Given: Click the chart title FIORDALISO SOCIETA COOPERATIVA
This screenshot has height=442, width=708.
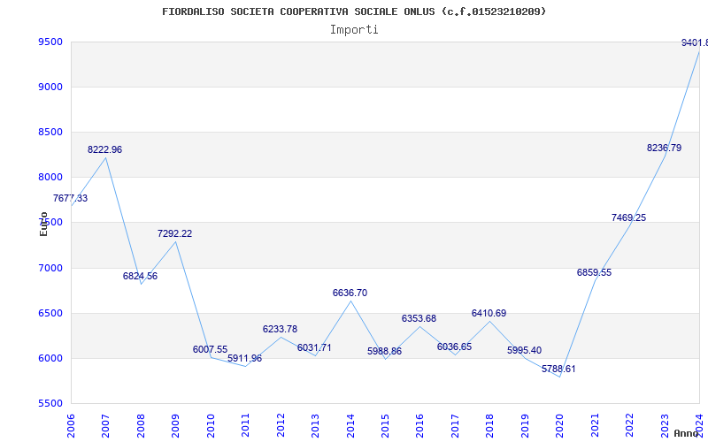Looking at the screenshot, I should coord(354,11).
